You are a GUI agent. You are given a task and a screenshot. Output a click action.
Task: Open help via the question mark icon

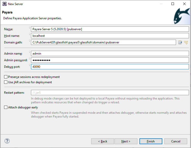click(x=7, y=141)
